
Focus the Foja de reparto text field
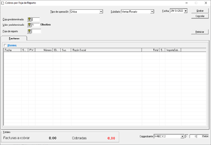[36, 31]
